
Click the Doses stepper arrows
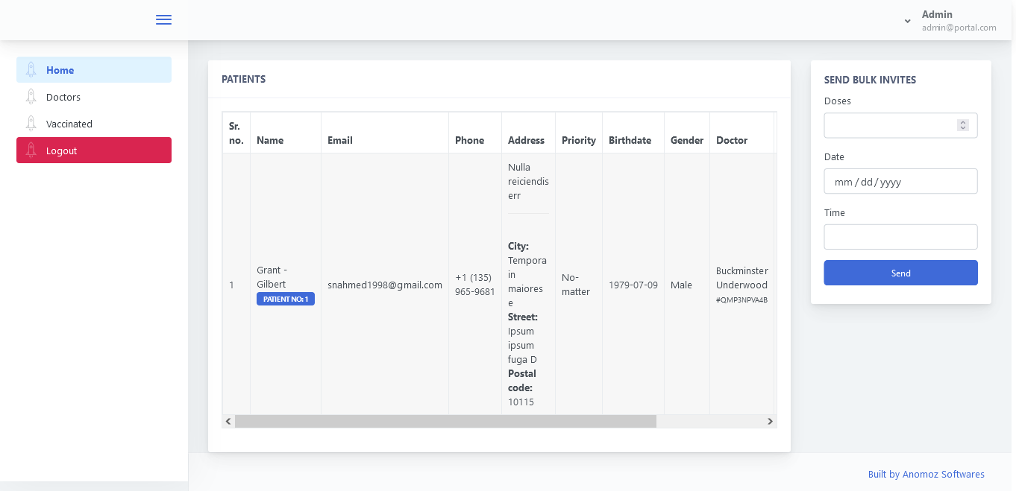coord(963,125)
